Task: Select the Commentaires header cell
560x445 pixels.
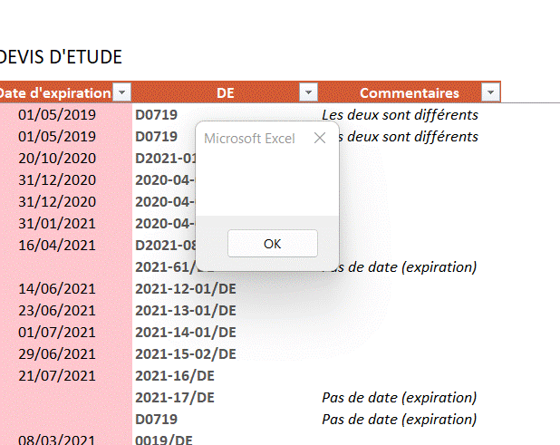Action: click(x=409, y=92)
